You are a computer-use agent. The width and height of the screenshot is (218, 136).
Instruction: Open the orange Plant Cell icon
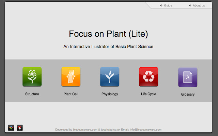[x=71, y=77]
